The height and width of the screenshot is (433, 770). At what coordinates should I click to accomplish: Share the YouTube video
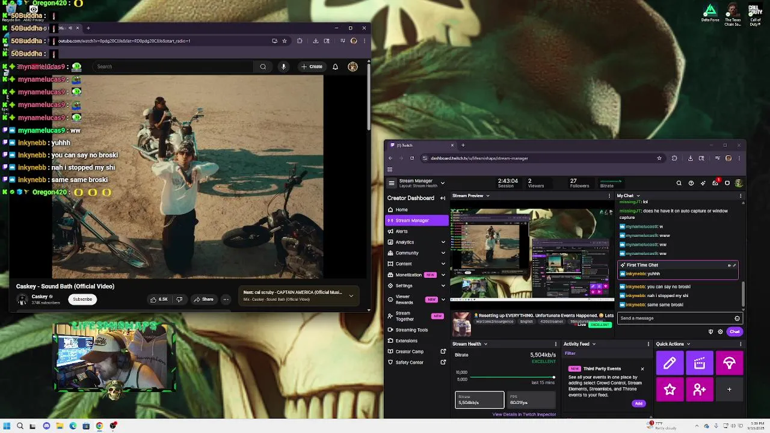click(x=203, y=299)
